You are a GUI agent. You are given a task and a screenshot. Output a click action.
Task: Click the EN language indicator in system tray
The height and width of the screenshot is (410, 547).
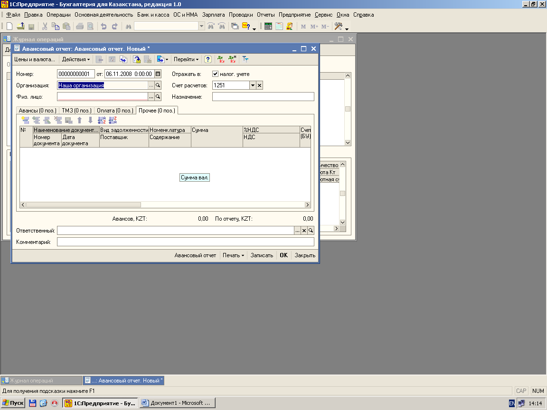(512, 403)
